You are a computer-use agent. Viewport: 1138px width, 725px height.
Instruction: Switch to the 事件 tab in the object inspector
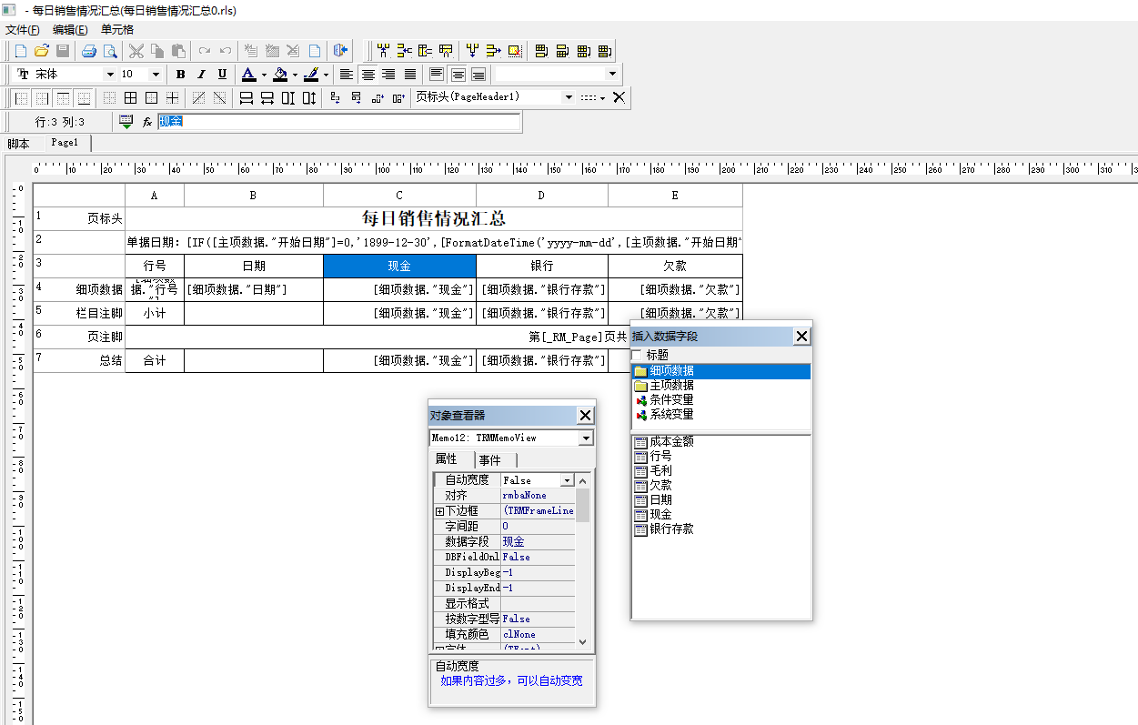(x=489, y=460)
